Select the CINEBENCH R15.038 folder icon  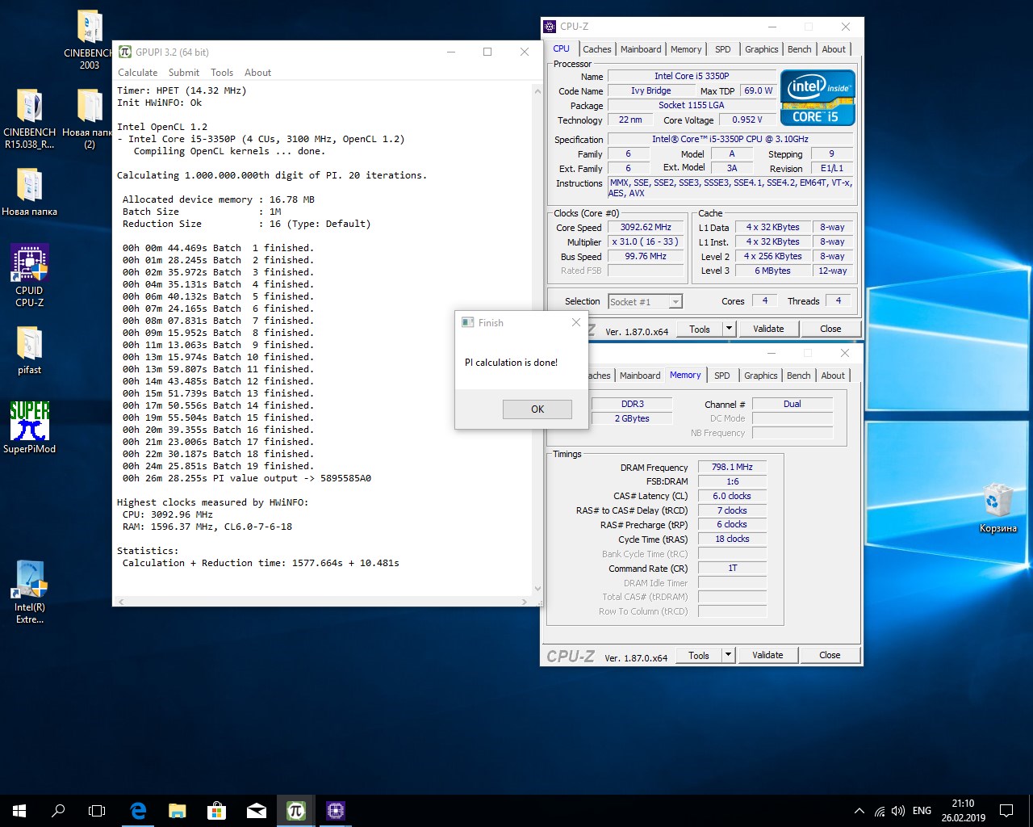tap(30, 119)
